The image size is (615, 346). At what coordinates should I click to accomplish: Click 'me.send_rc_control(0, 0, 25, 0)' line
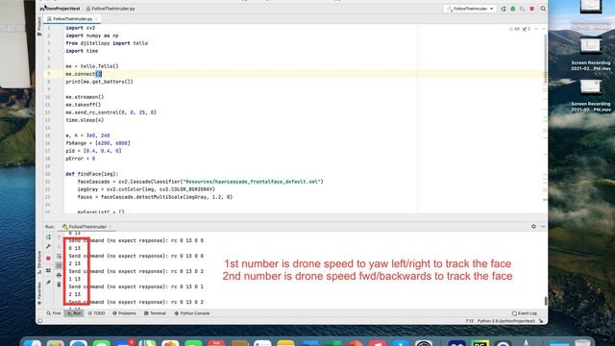111,112
